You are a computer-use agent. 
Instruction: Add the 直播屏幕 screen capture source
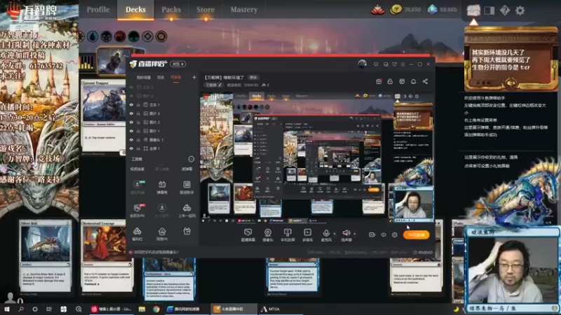click(x=248, y=235)
